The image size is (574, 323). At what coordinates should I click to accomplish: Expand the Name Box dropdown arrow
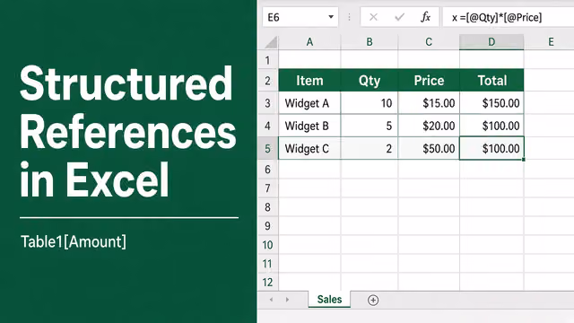pos(331,17)
